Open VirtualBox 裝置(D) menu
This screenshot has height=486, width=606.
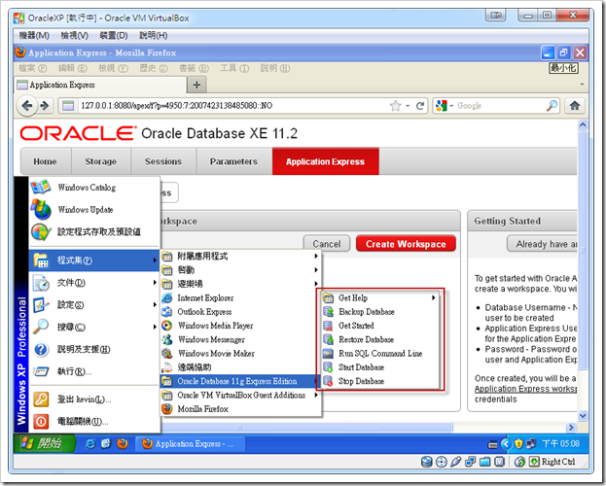coord(114,36)
